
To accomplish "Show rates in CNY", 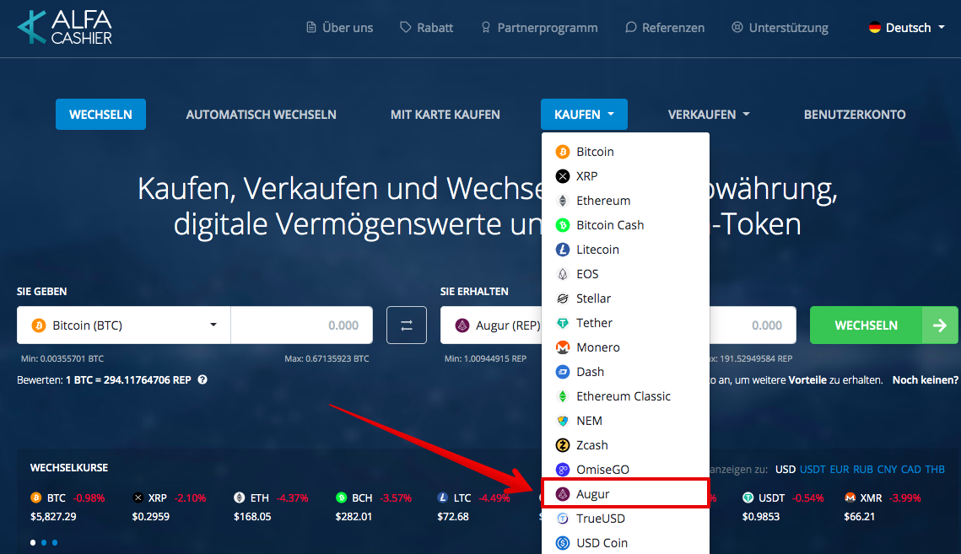I will [x=887, y=470].
